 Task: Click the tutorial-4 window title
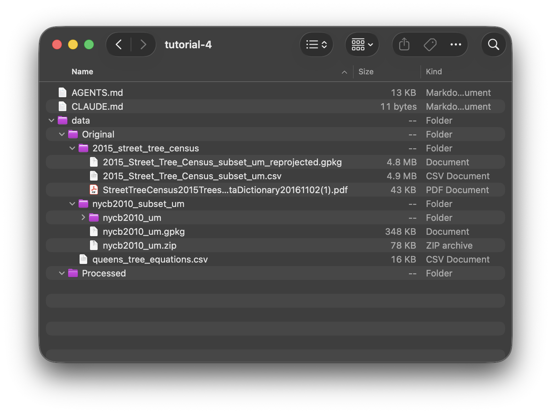click(188, 44)
